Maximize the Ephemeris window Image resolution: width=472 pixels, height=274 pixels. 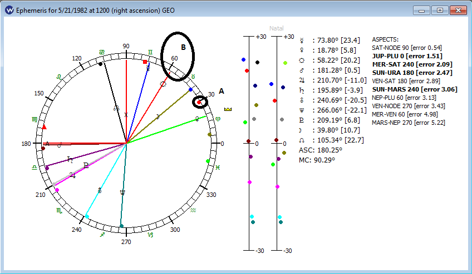pos(440,10)
